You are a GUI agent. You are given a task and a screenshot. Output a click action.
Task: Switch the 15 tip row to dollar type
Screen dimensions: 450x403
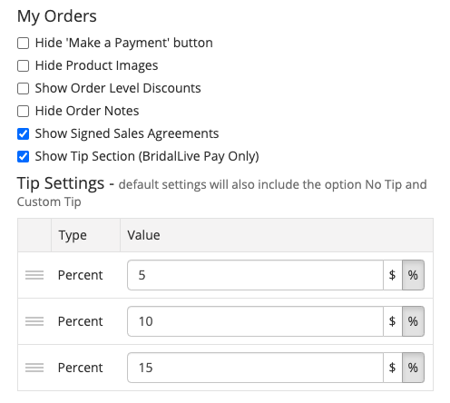tap(393, 368)
